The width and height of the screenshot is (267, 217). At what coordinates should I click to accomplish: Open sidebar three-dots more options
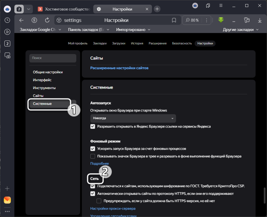pos(7,211)
